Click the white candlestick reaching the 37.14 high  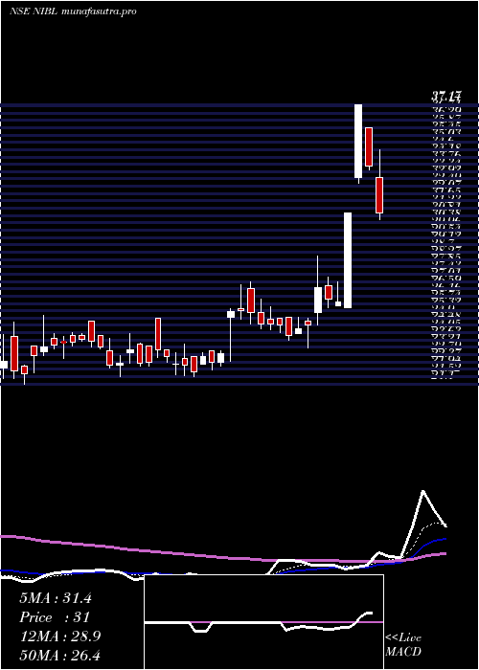coord(358,141)
